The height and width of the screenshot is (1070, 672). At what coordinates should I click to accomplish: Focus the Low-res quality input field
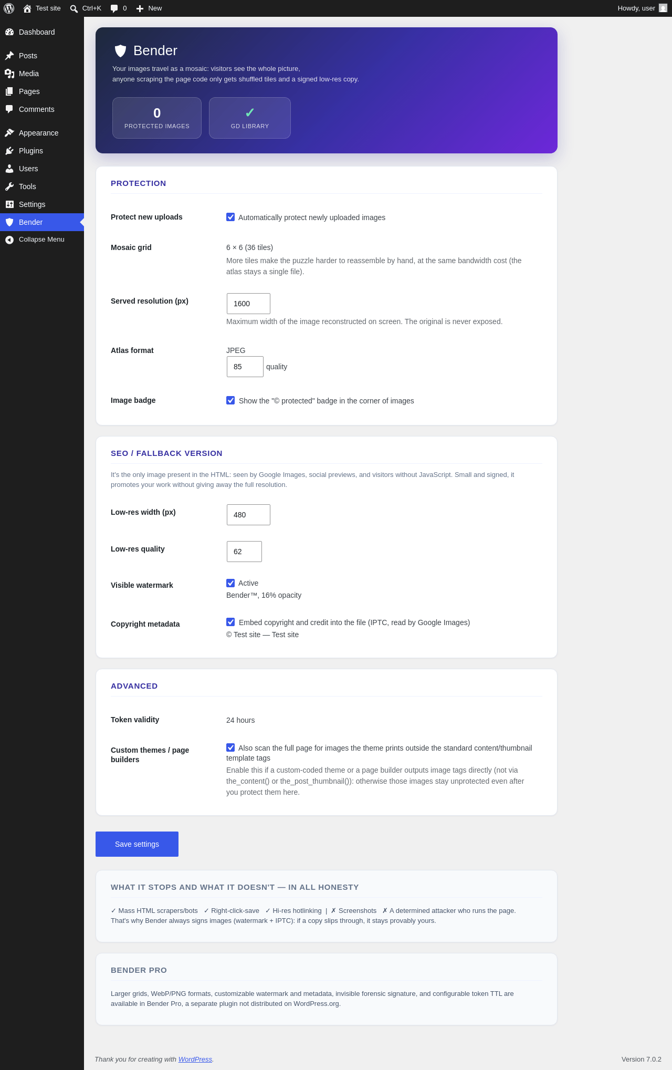244,552
